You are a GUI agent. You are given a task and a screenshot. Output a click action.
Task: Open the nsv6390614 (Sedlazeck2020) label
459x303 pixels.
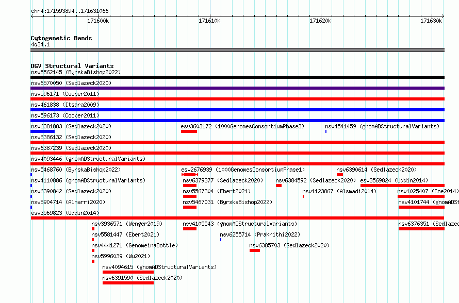[376, 170]
